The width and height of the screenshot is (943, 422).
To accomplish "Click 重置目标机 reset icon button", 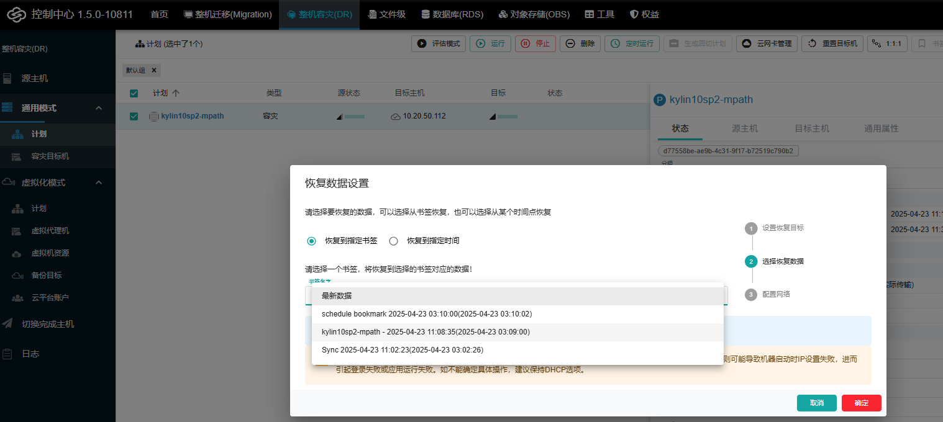I will tap(832, 43).
